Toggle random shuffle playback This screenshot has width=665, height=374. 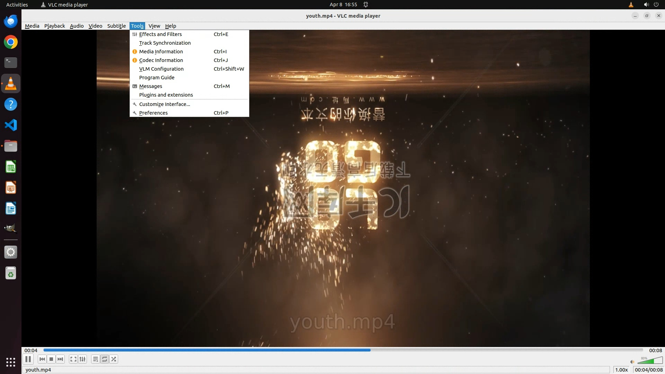pos(114,359)
